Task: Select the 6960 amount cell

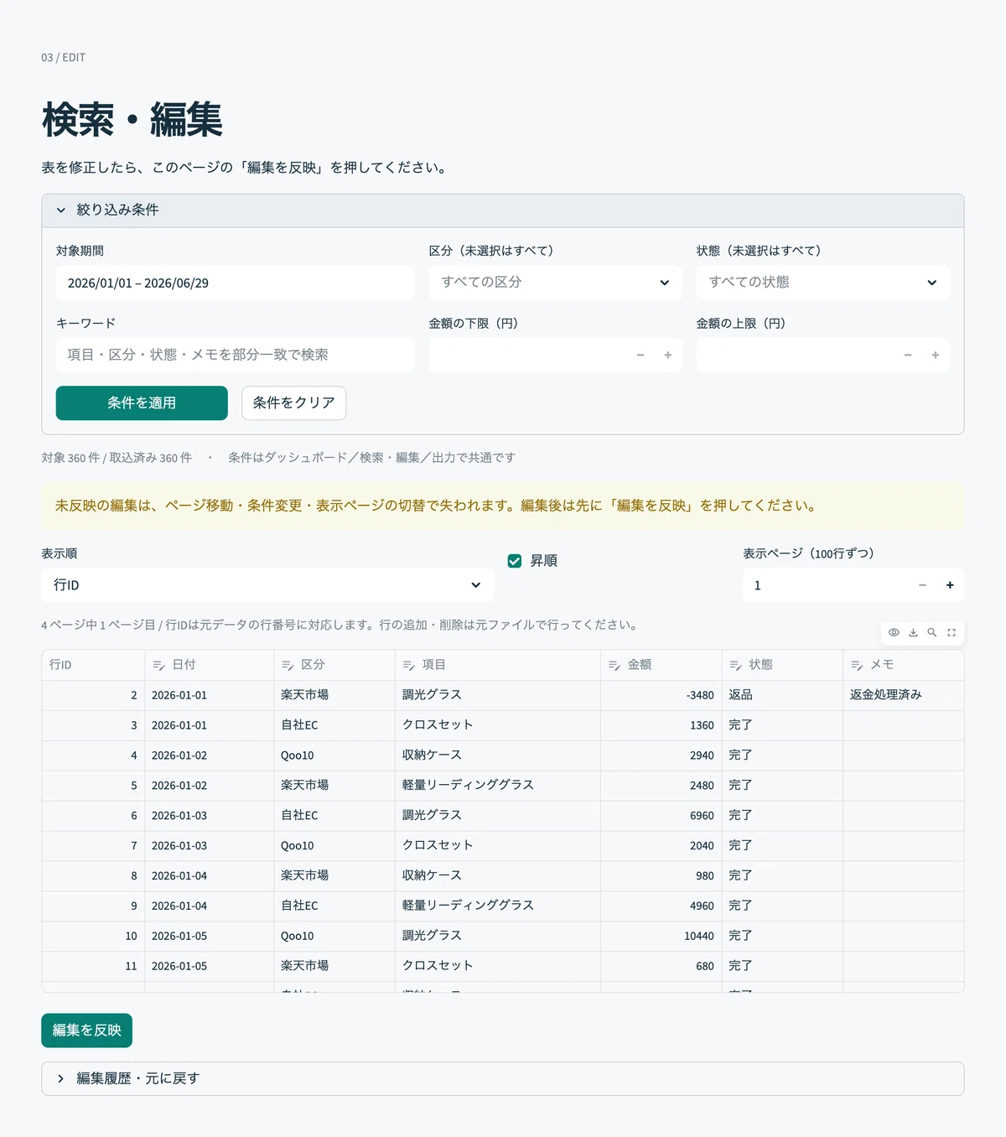Action: [661, 816]
